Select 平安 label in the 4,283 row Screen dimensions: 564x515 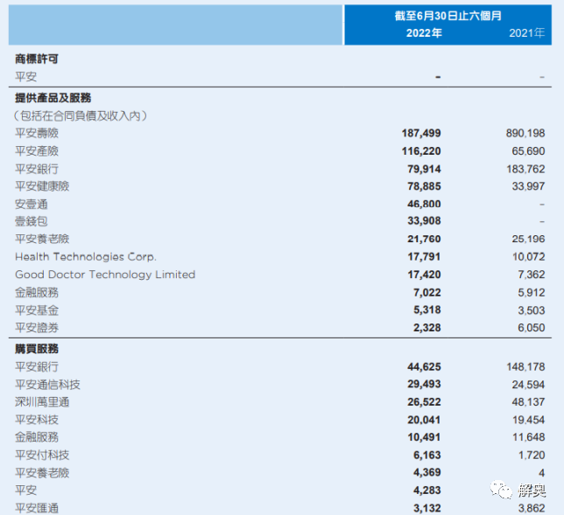pos(26,491)
